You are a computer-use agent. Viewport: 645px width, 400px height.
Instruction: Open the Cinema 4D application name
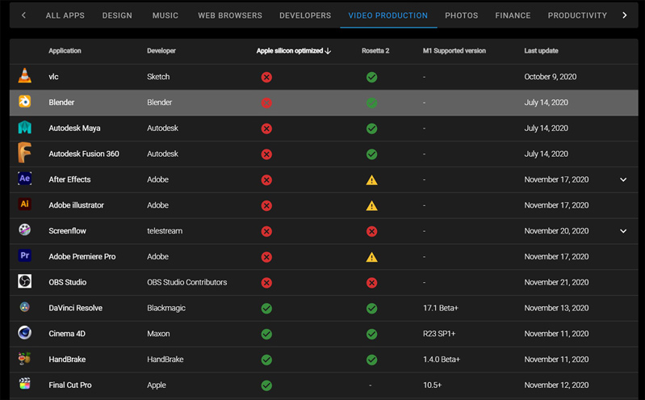(x=67, y=334)
